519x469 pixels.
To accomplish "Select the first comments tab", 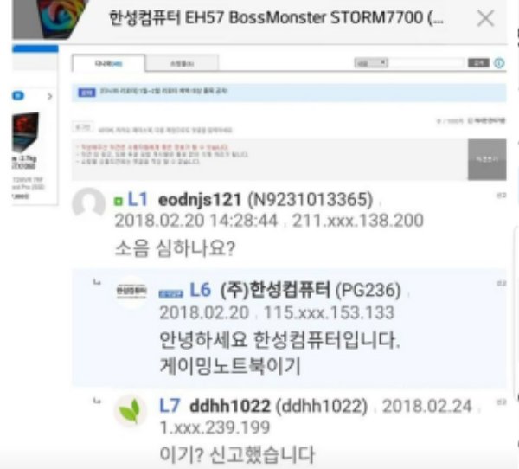I will click(x=109, y=63).
